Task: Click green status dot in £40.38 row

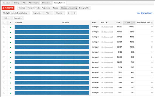Action: [x=10, y=58]
